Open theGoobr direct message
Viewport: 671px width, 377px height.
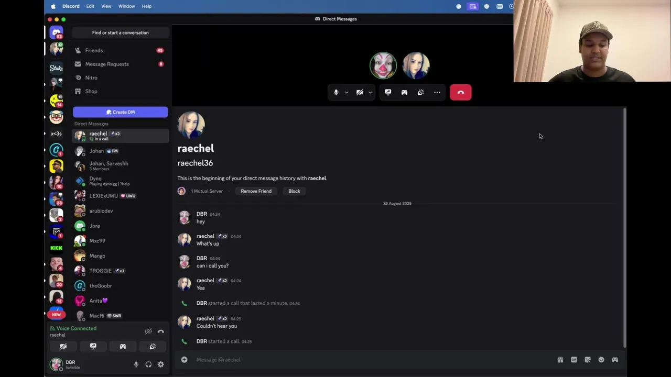[x=120, y=286]
